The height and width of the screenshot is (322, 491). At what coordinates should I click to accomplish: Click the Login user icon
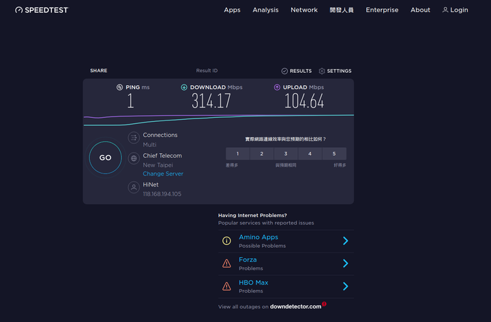[445, 10]
